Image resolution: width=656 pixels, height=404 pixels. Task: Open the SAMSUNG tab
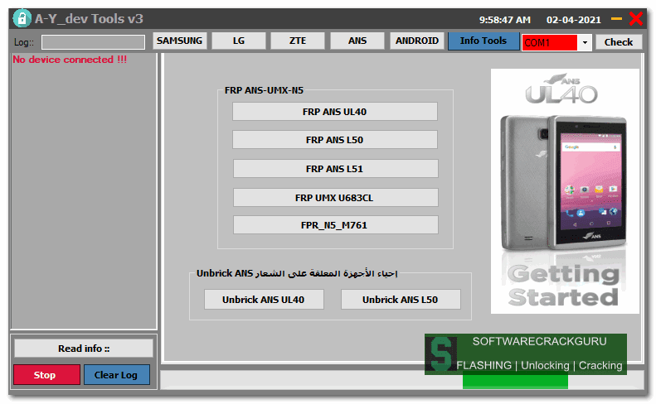179,41
